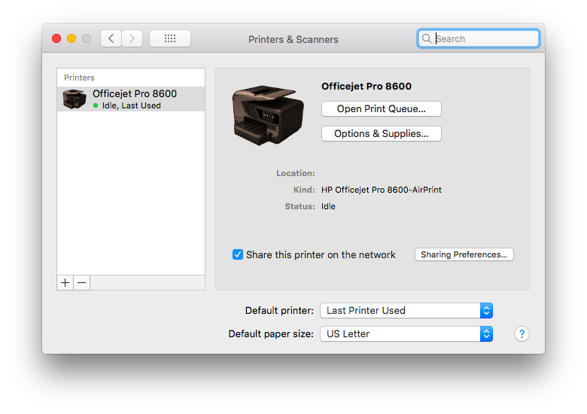Image resolution: width=587 pixels, height=414 pixels.
Task: Close the Printers & Scanners window
Action: (56, 38)
